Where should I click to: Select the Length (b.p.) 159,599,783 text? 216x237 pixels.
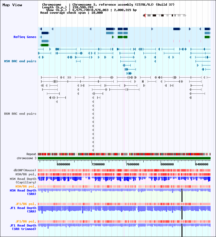tap(67, 8)
